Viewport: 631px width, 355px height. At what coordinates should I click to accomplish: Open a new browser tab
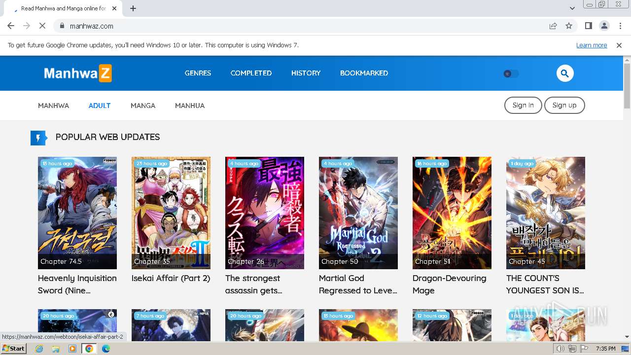(133, 8)
